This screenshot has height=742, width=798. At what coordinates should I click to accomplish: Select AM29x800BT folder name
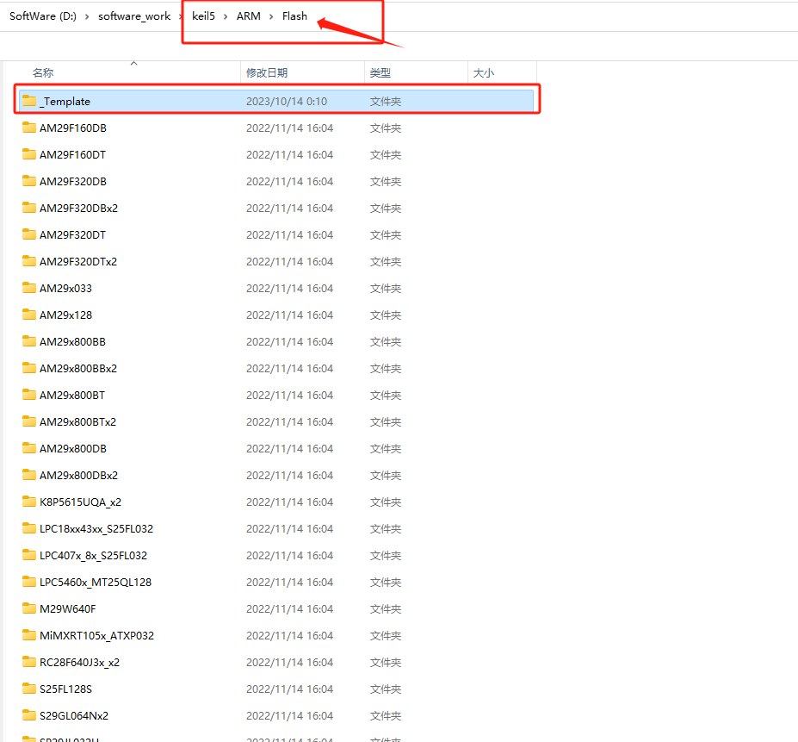tap(72, 395)
